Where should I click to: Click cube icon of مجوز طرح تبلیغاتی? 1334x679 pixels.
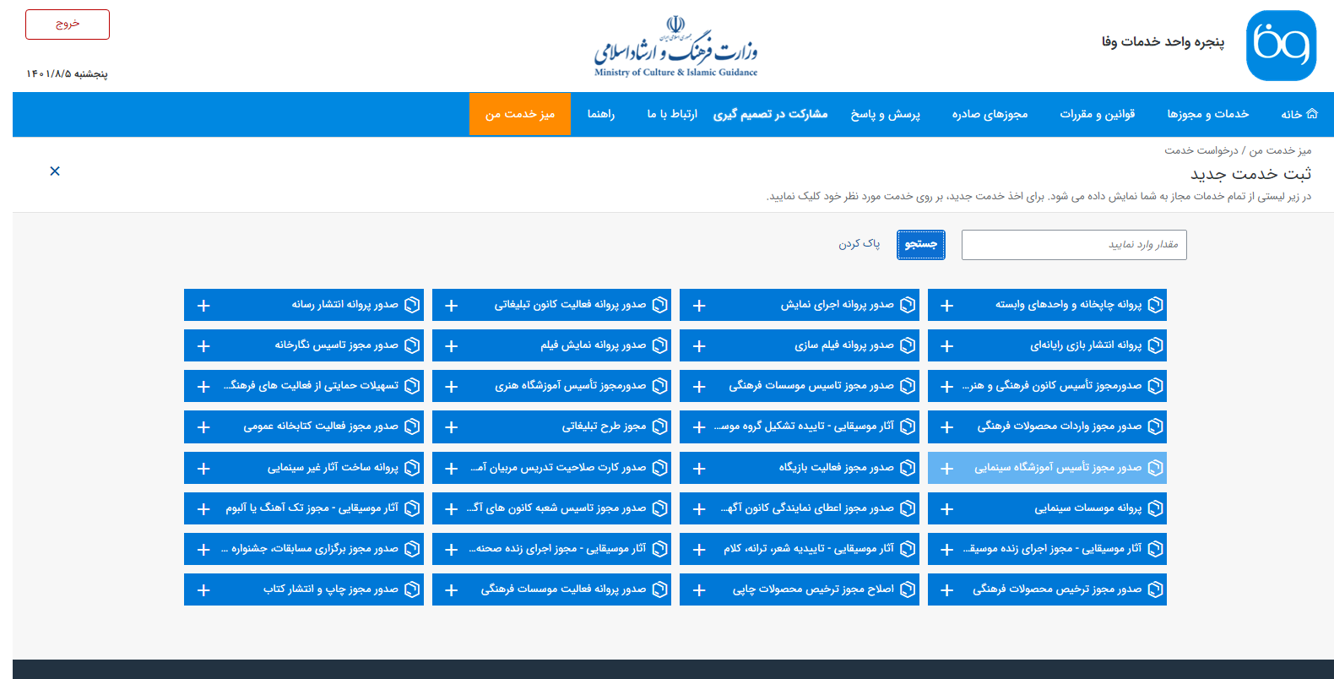pyautogui.click(x=660, y=426)
